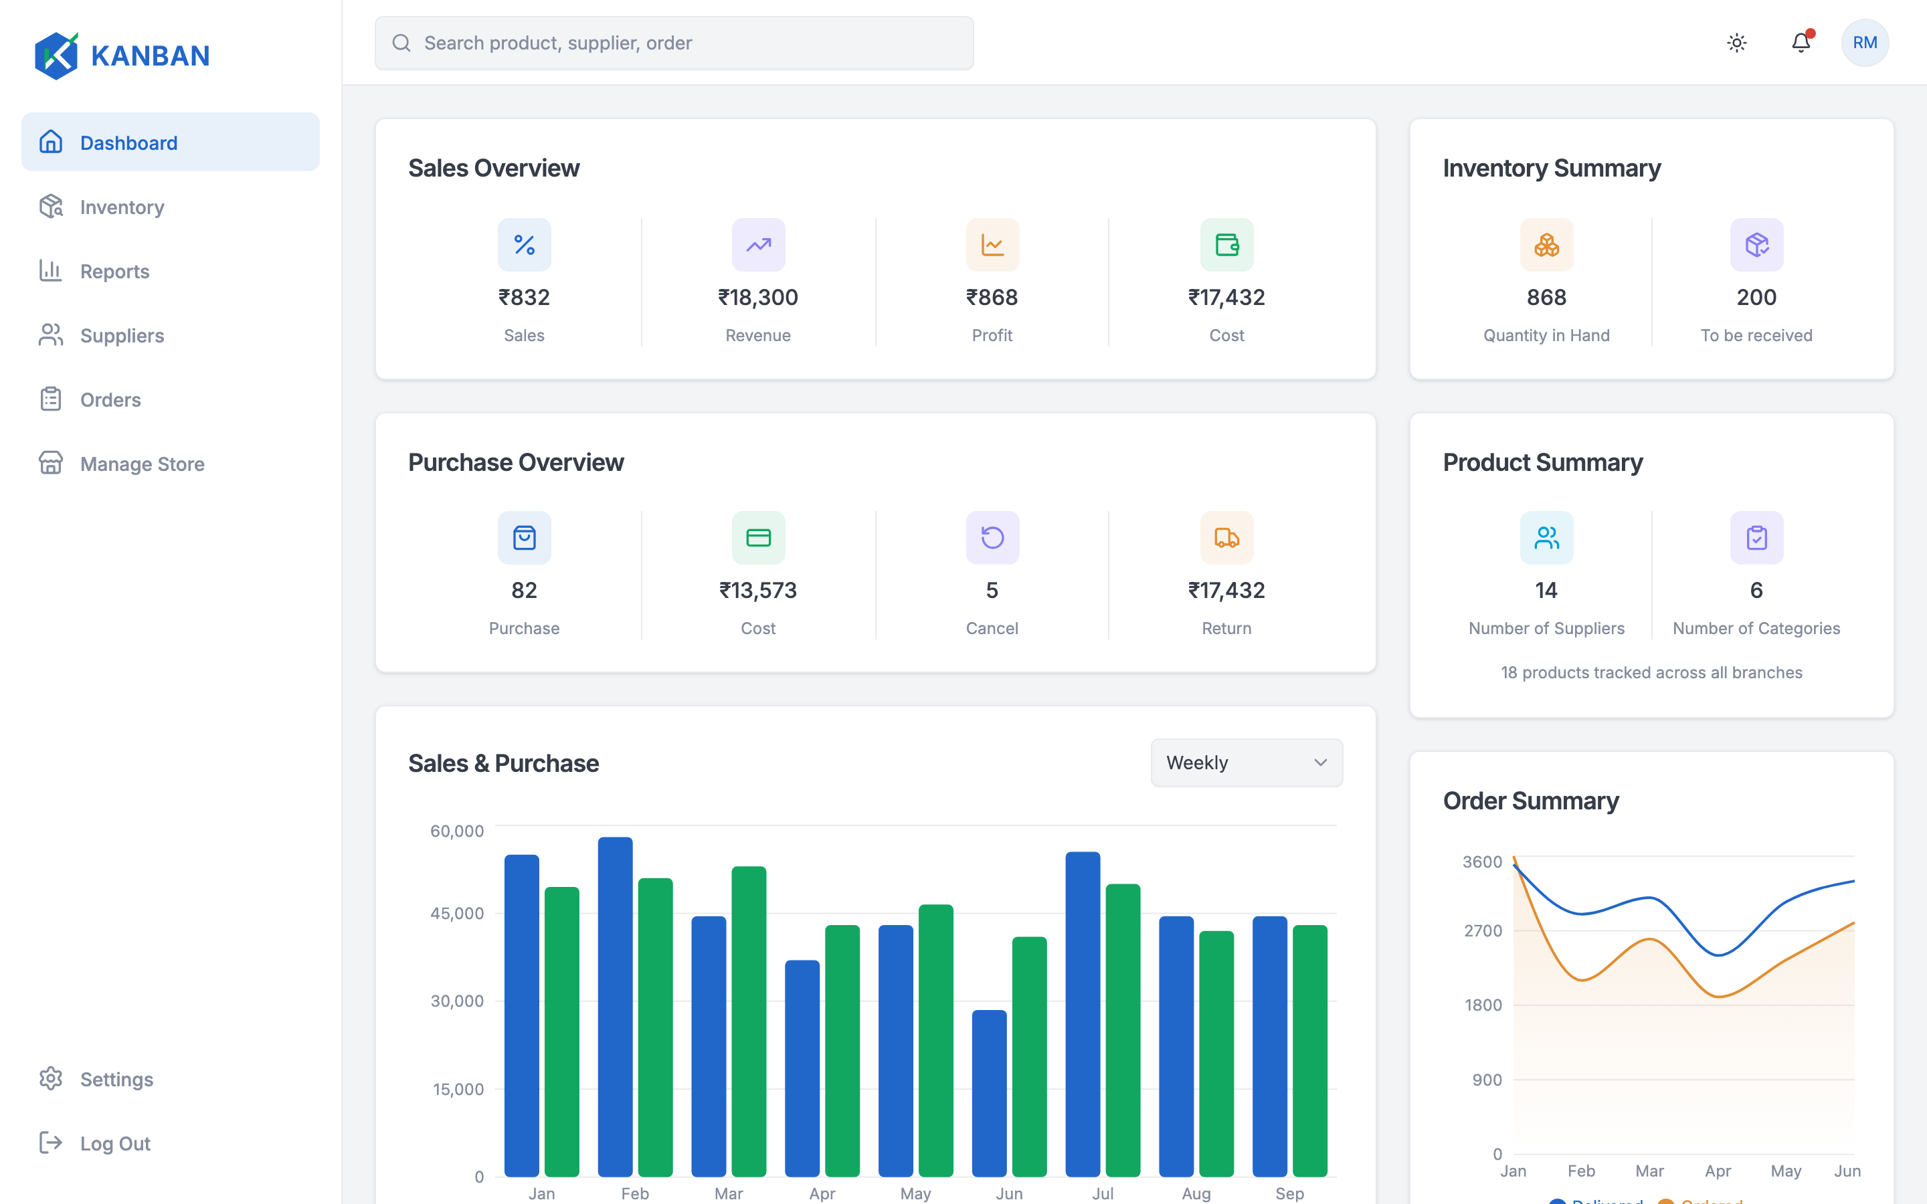Click the blue Jul bar in chart

(1083, 1013)
